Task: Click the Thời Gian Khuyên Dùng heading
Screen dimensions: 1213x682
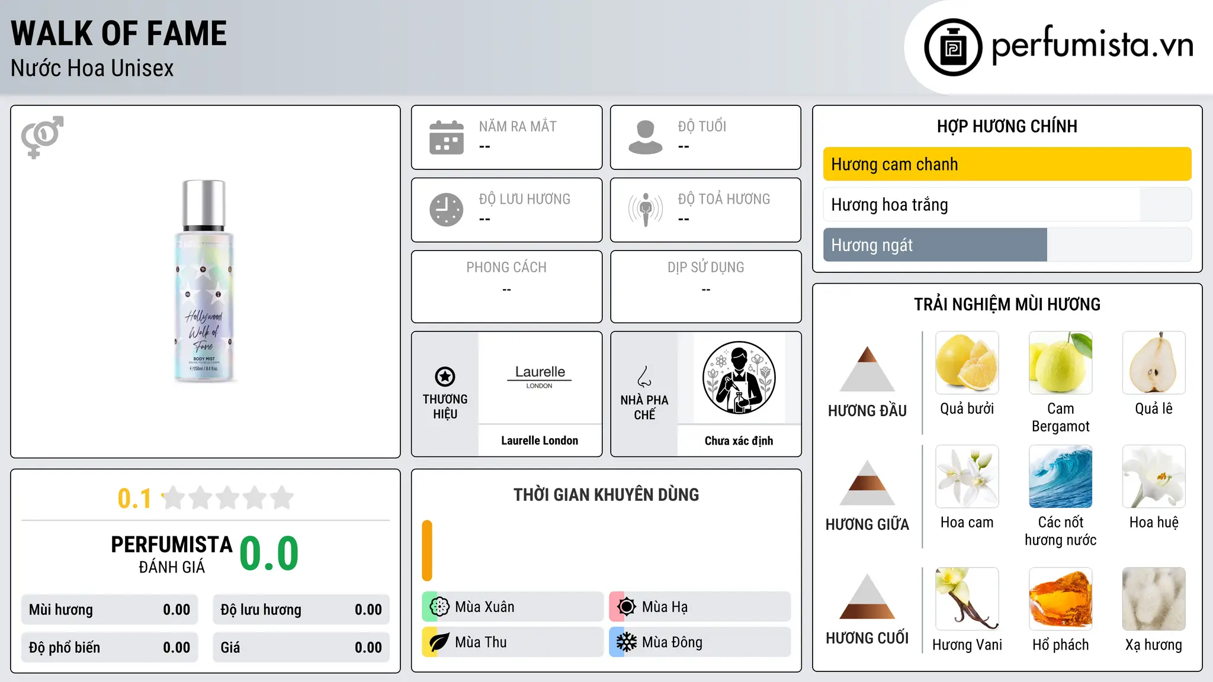Action: click(606, 494)
